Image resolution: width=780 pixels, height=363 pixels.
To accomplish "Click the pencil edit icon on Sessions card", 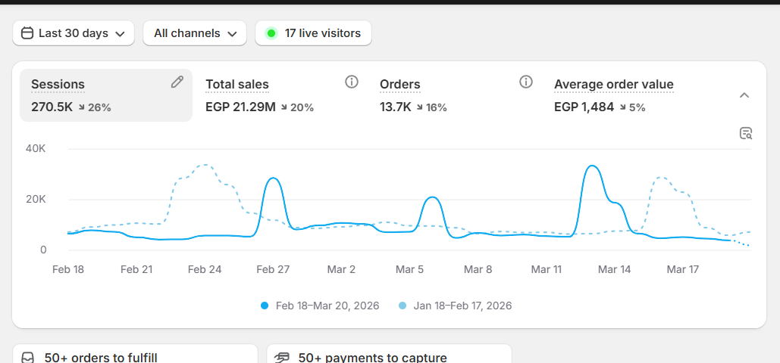I will click(x=177, y=82).
